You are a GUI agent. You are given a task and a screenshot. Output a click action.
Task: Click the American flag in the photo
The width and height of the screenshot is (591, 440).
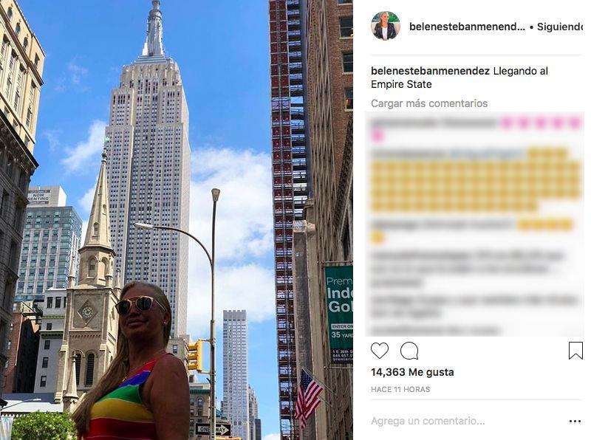point(308,393)
